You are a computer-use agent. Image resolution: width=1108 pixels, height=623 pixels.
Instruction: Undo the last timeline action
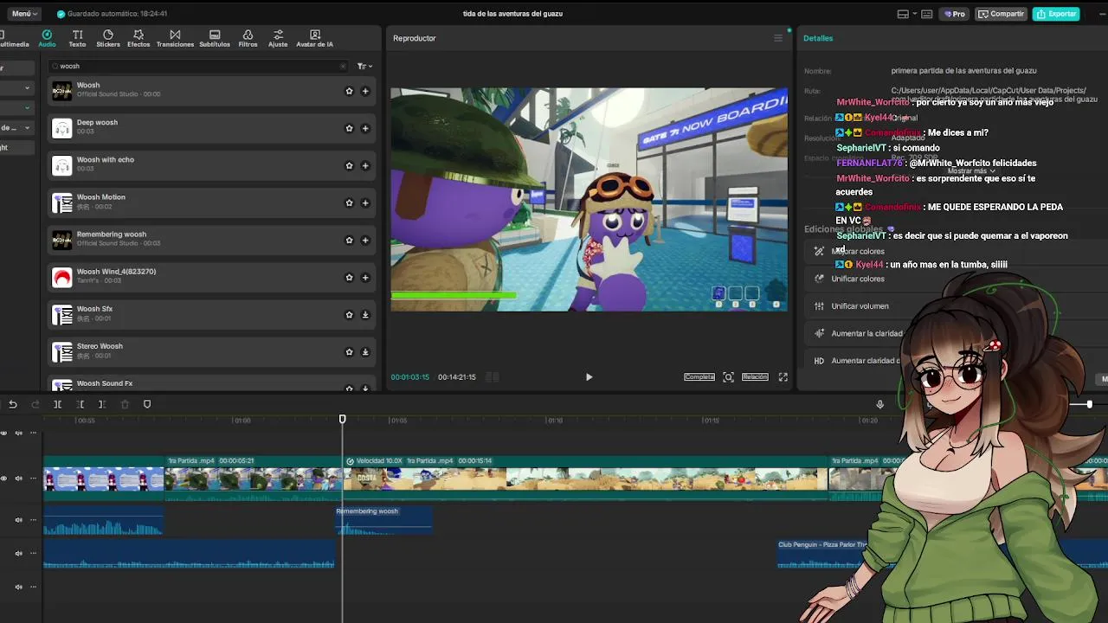pos(13,404)
